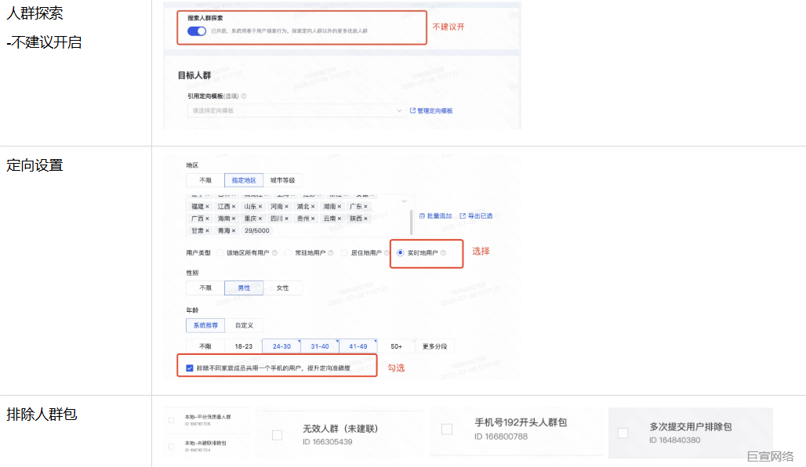Remove the 河南 region tag

[x=286, y=207]
